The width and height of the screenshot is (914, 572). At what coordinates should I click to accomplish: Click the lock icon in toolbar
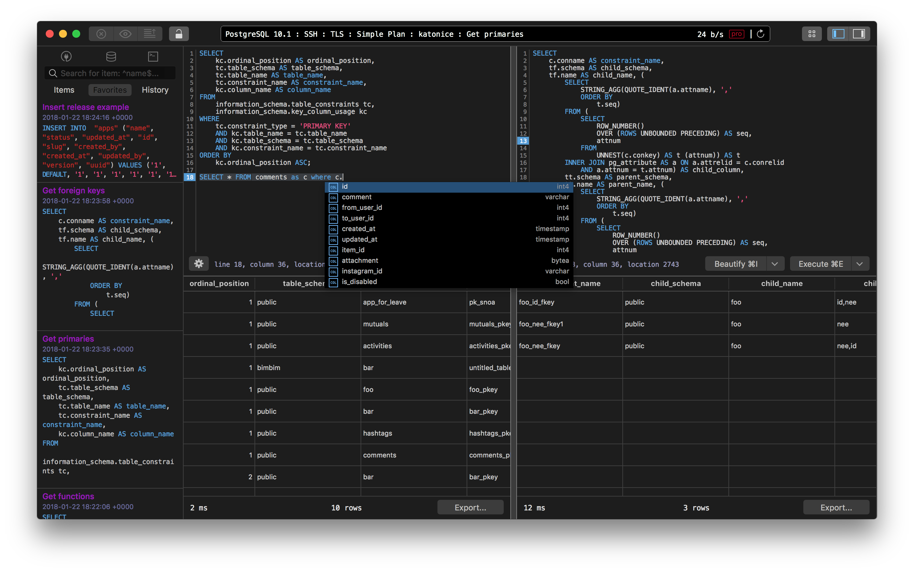coord(179,34)
